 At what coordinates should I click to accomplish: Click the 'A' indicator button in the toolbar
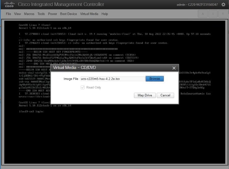[203, 14]
